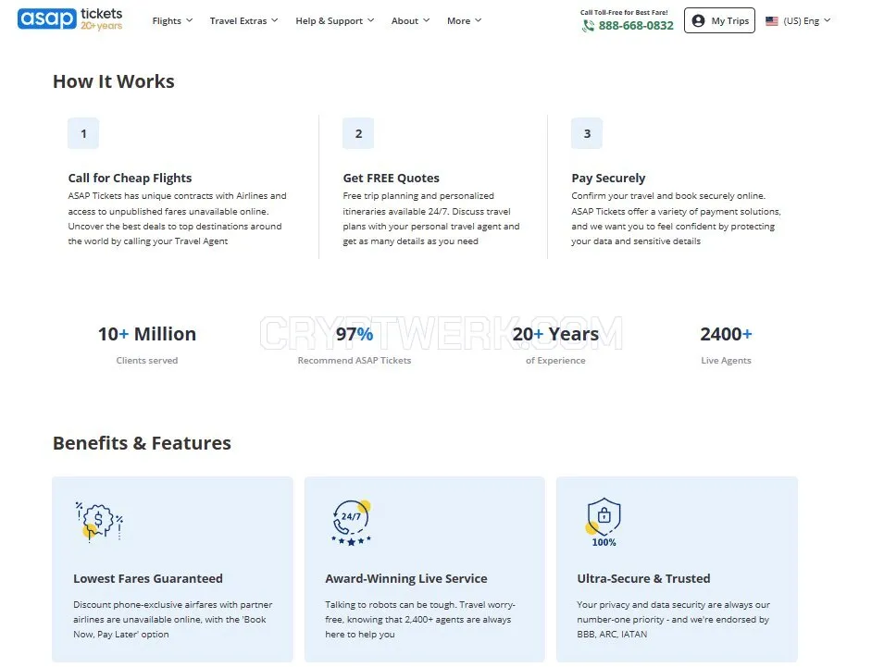The height and width of the screenshot is (667, 884).
Task: Click the How It Works heading
Action: [113, 81]
